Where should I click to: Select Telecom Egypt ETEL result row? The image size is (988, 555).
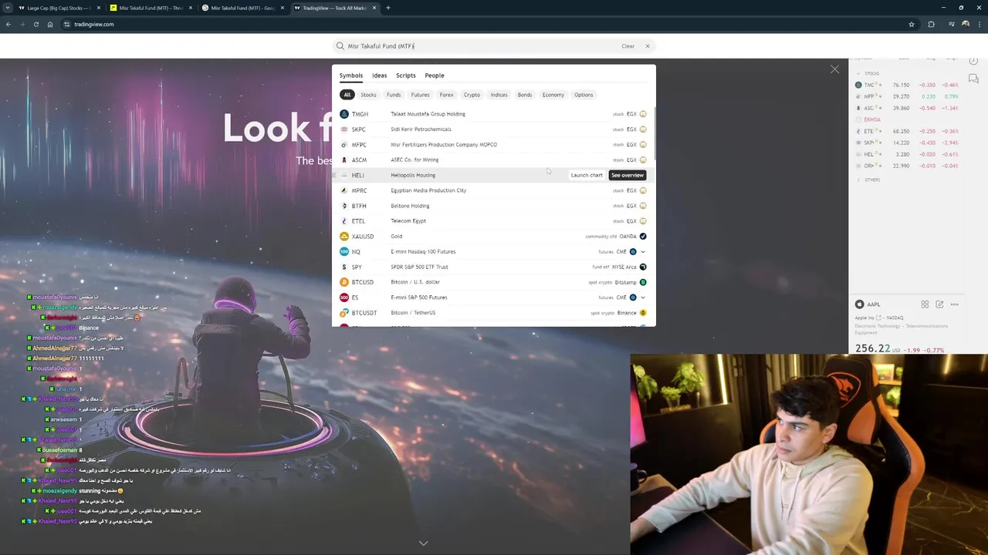[492, 221]
